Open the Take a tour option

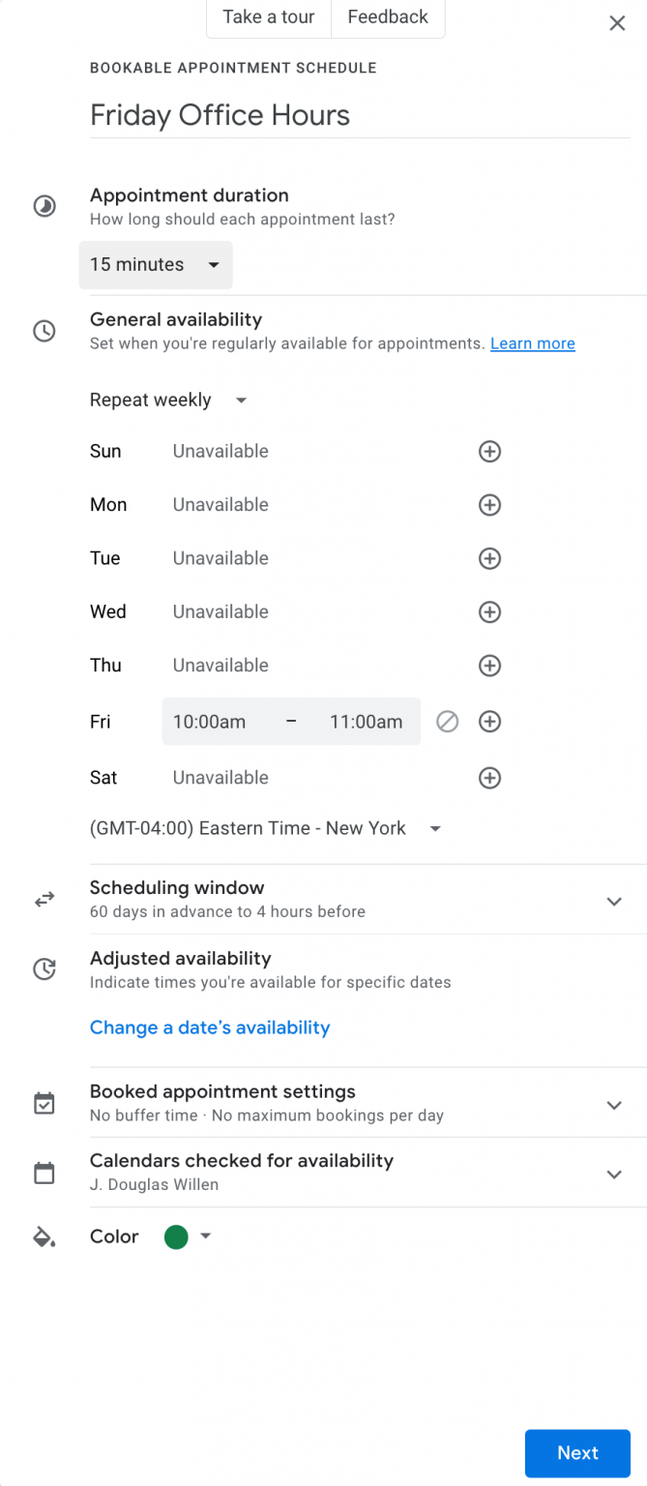[268, 16]
